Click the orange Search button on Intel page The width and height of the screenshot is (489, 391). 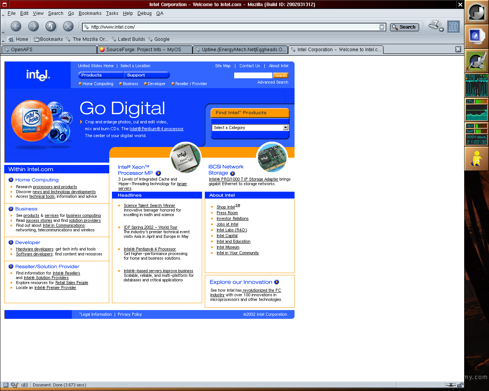coord(281,76)
